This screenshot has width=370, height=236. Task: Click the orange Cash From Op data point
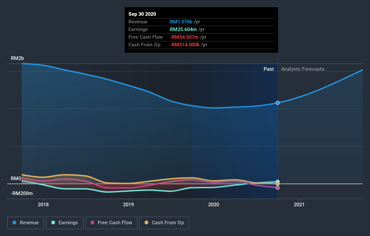[x=278, y=184]
